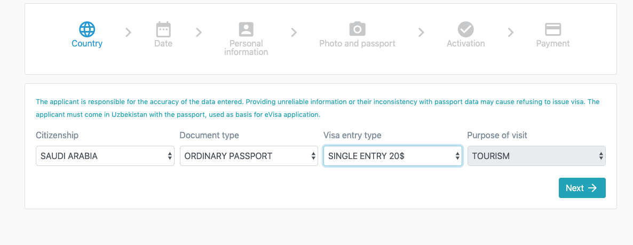
Task: Click the Activation step label
Action: [466, 44]
